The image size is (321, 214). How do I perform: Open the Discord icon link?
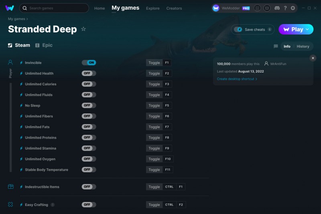(277, 8)
